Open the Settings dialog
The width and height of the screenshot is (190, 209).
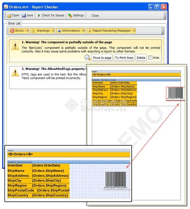click(76, 16)
